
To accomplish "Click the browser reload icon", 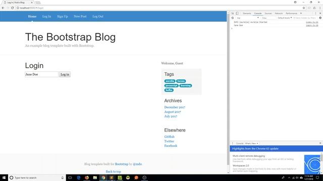I will (12, 8).
